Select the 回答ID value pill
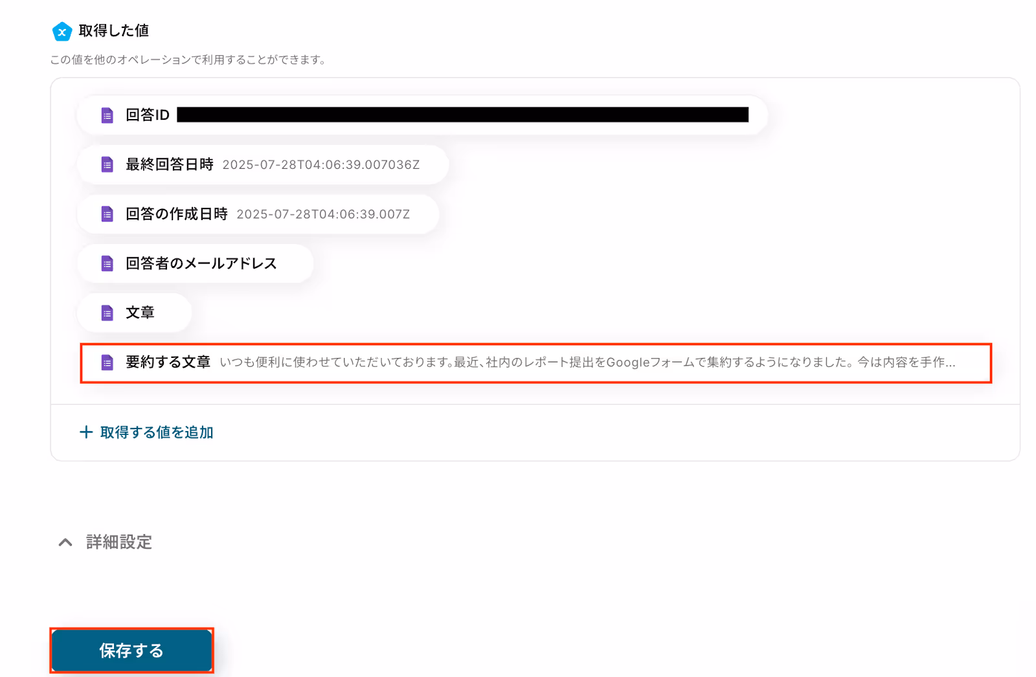1036x677 pixels. click(422, 115)
